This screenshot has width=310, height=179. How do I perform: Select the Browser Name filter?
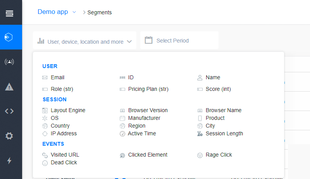point(223,110)
